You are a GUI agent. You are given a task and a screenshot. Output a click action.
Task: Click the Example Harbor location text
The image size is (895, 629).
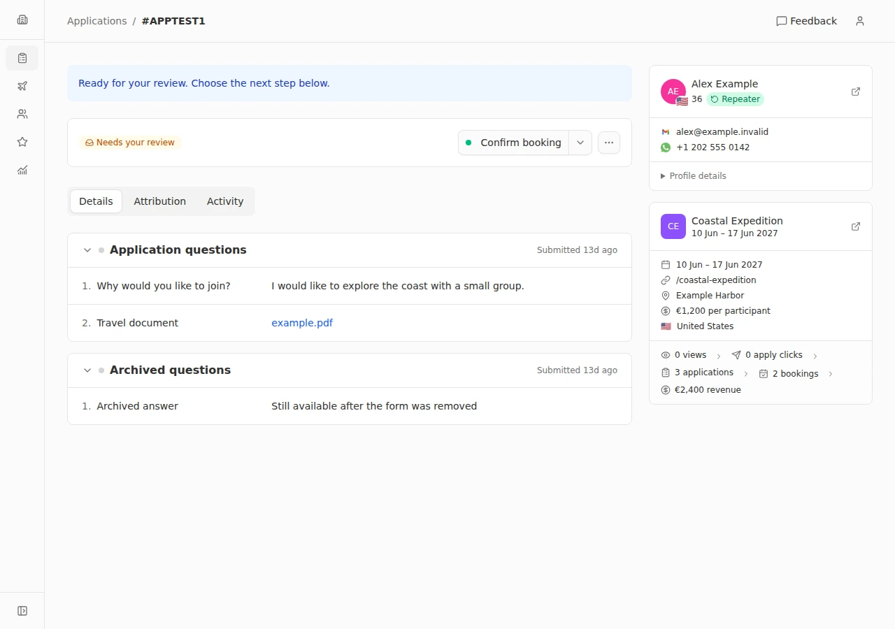[x=710, y=296]
